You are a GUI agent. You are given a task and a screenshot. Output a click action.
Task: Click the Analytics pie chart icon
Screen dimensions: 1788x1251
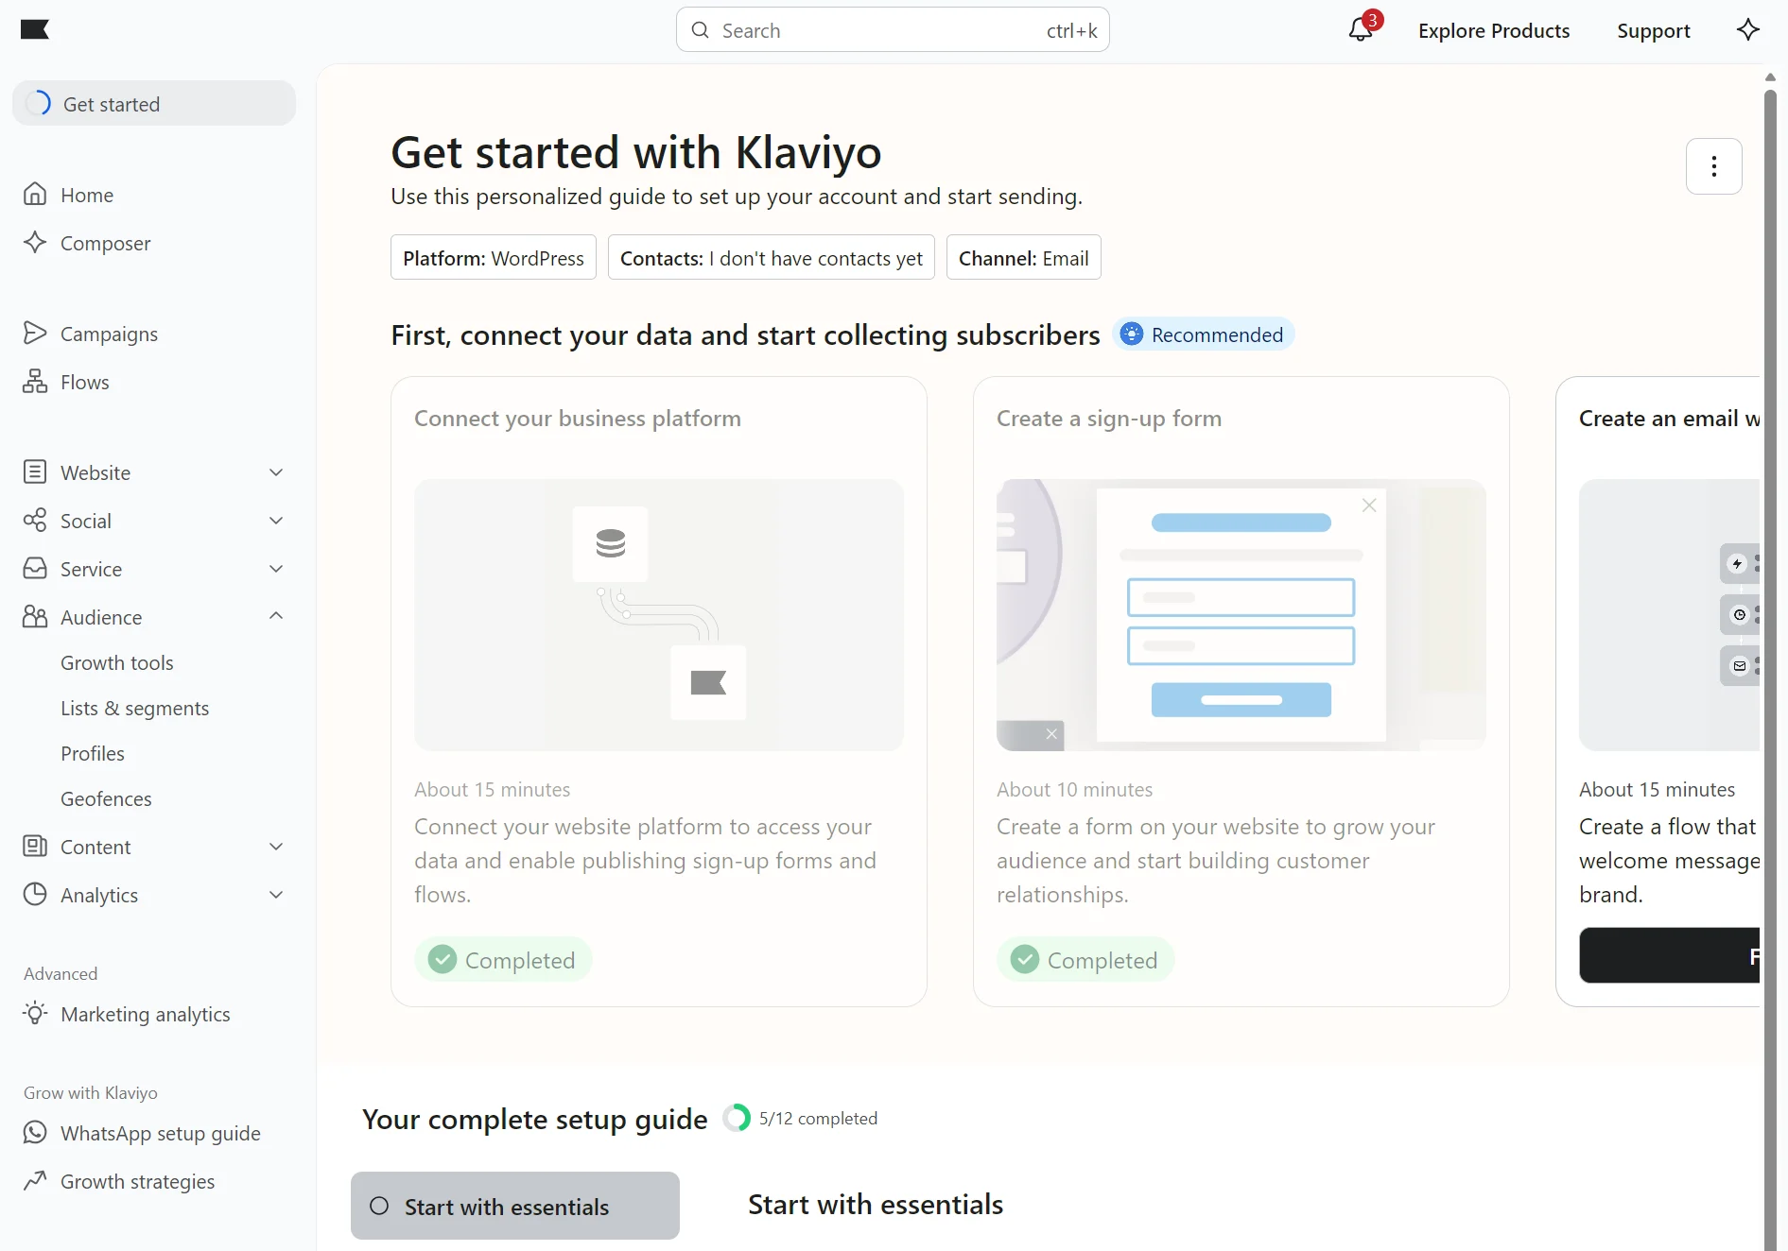click(35, 894)
